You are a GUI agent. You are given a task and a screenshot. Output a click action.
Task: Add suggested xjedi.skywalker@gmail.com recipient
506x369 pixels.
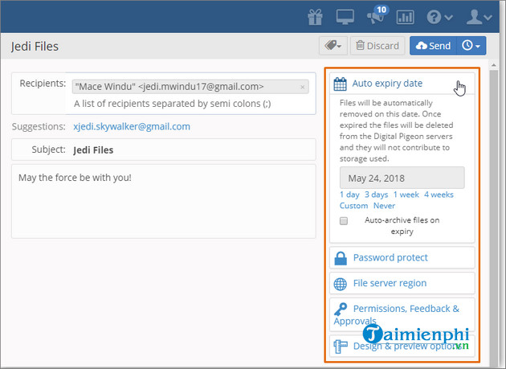pyautogui.click(x=131, y=126)
